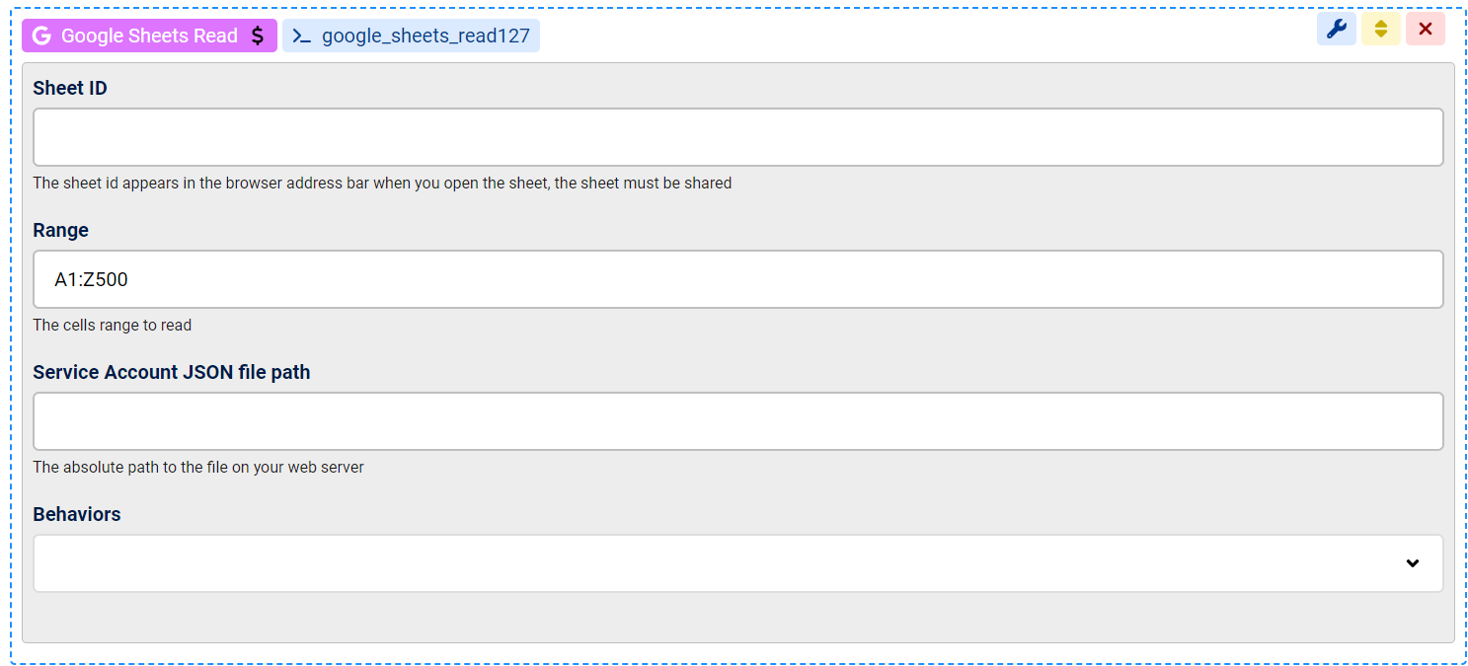The width and height of the screenshot is (1468, 666).
Task: Click the Sheet ID label
Action: [70, 88]
